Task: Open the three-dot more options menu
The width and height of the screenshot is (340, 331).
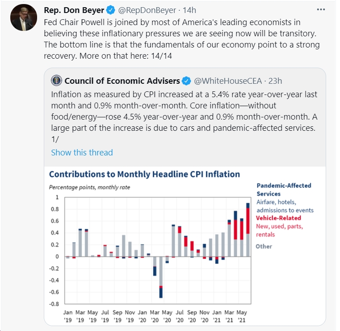Action: coord(321,9)
